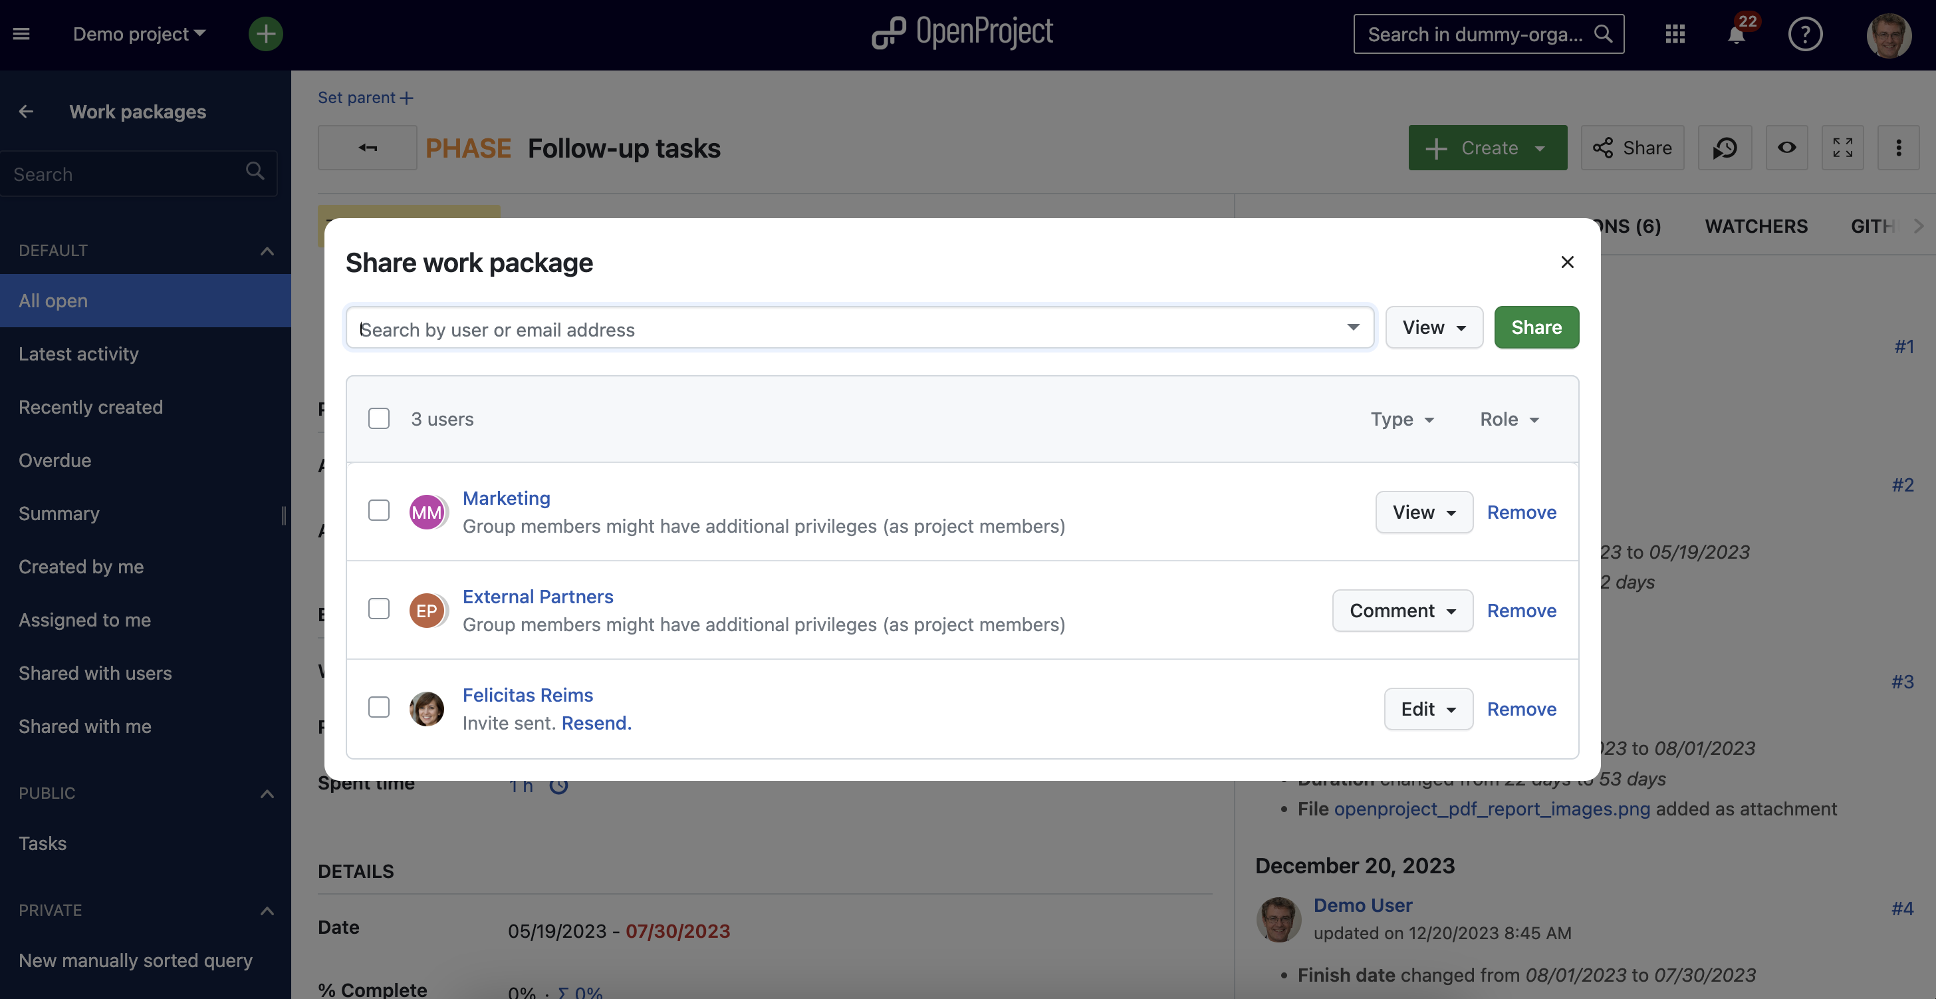Open the Type filter dropdown

coord(1401,420)
